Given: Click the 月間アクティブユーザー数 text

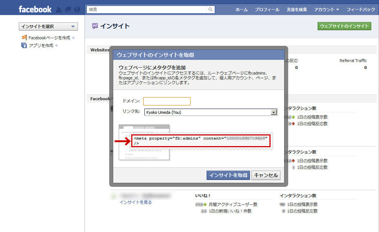Looking at the screenshot, I should coord(233,204).
